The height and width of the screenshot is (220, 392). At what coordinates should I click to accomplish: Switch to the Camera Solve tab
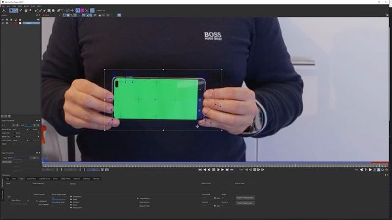45,179
